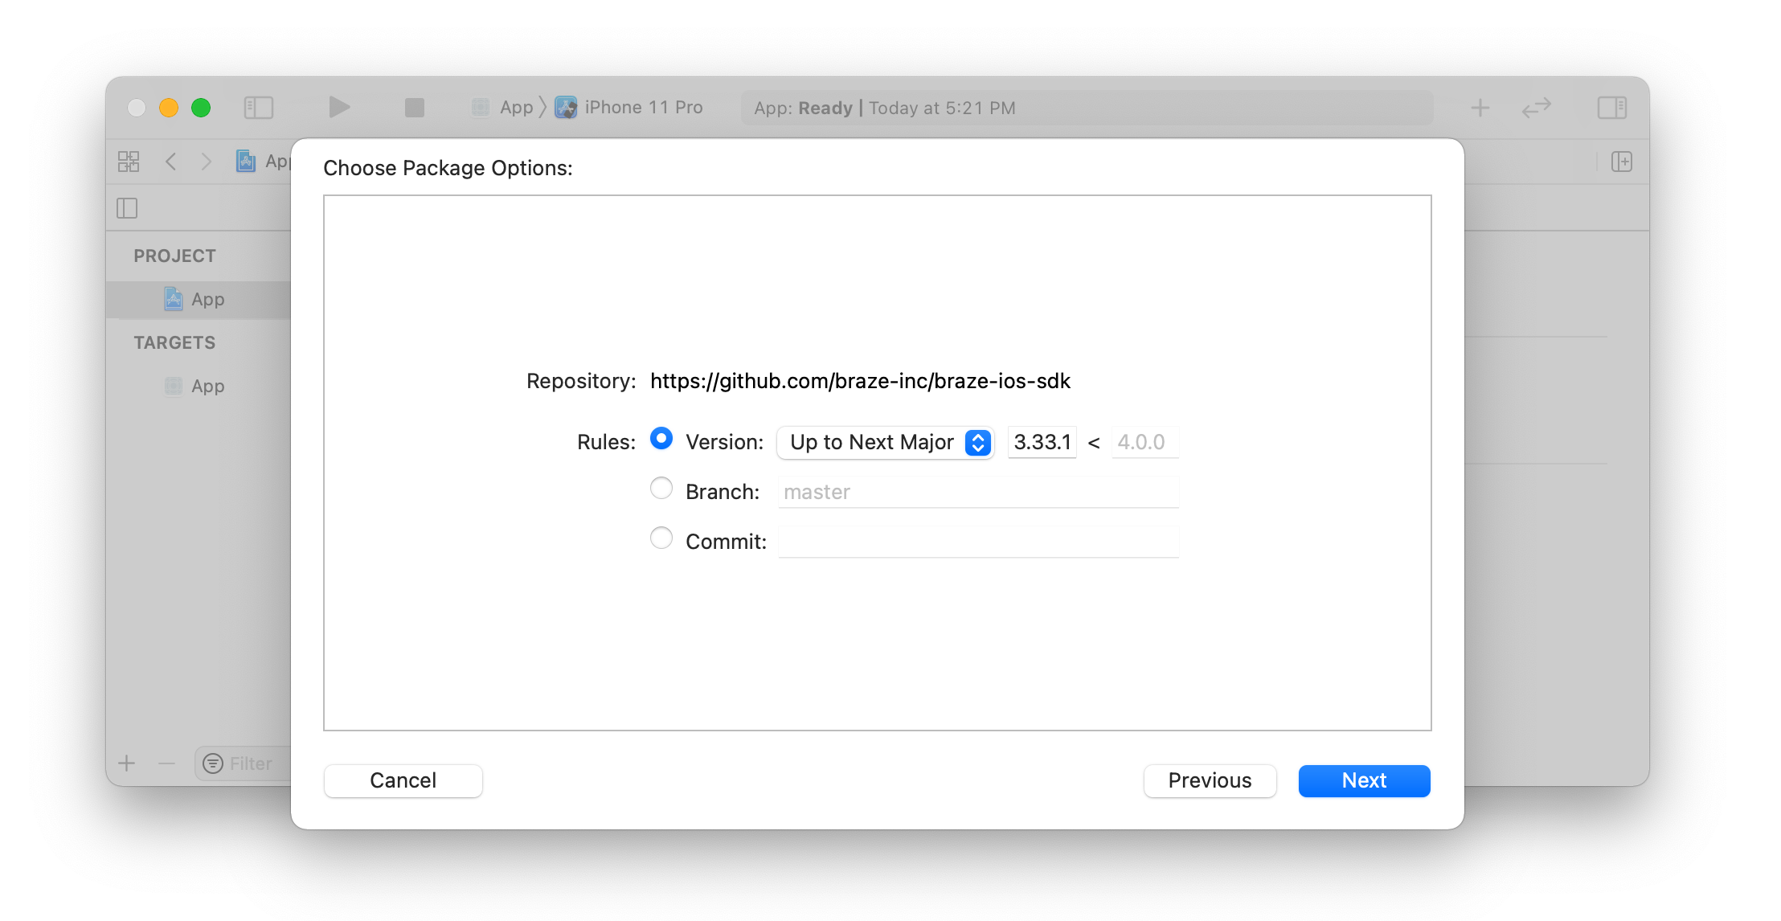Screen dimensions: 1781x921
Task: Go back with left chevron
Action: 170,162
